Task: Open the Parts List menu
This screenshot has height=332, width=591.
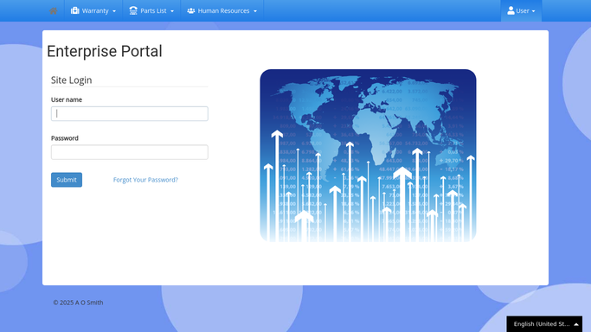Action: tap(151, 10)
